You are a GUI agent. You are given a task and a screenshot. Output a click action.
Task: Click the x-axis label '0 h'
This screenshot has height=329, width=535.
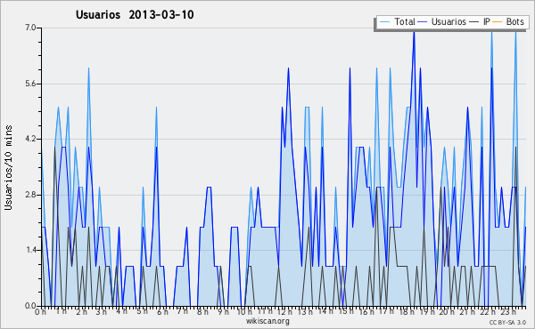(x=40, y=311)
